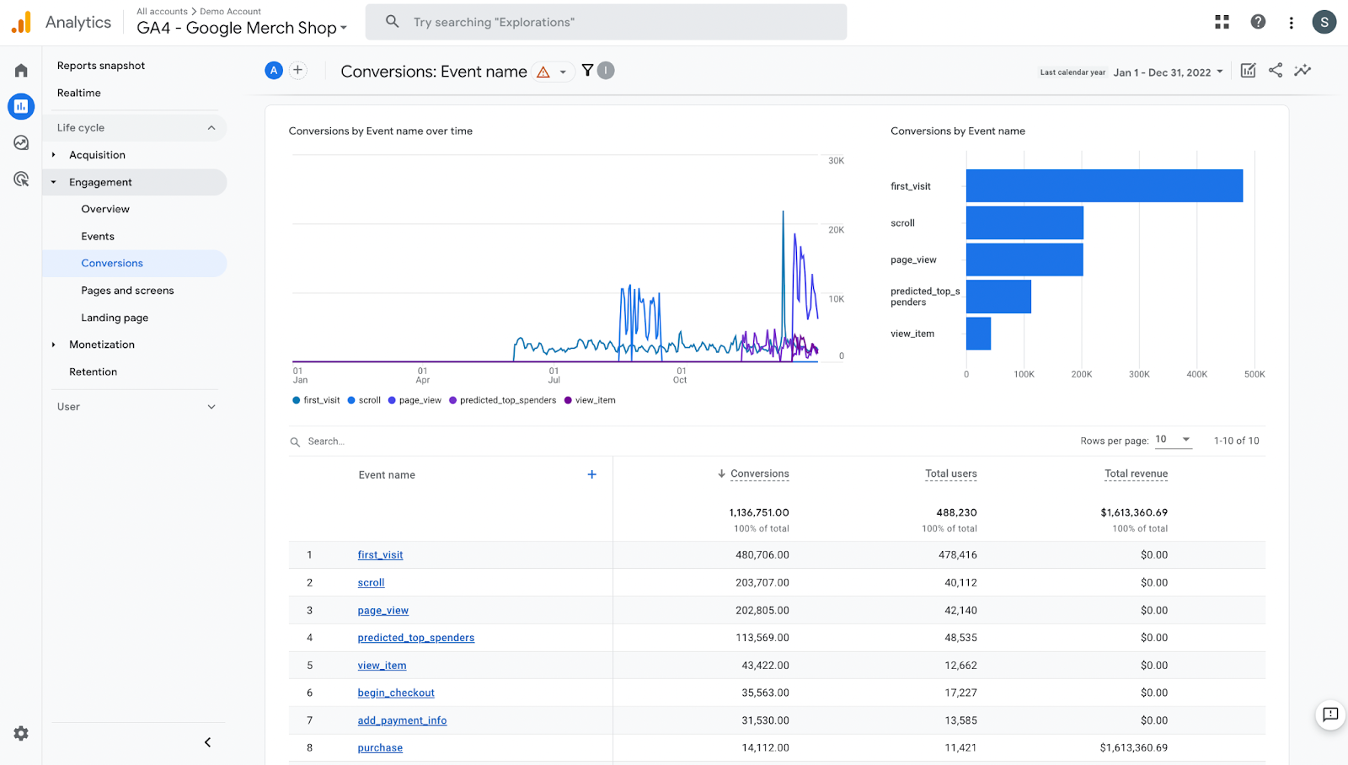
Task: Toggle view_item series in chart legend
Action: coord(590,400)
